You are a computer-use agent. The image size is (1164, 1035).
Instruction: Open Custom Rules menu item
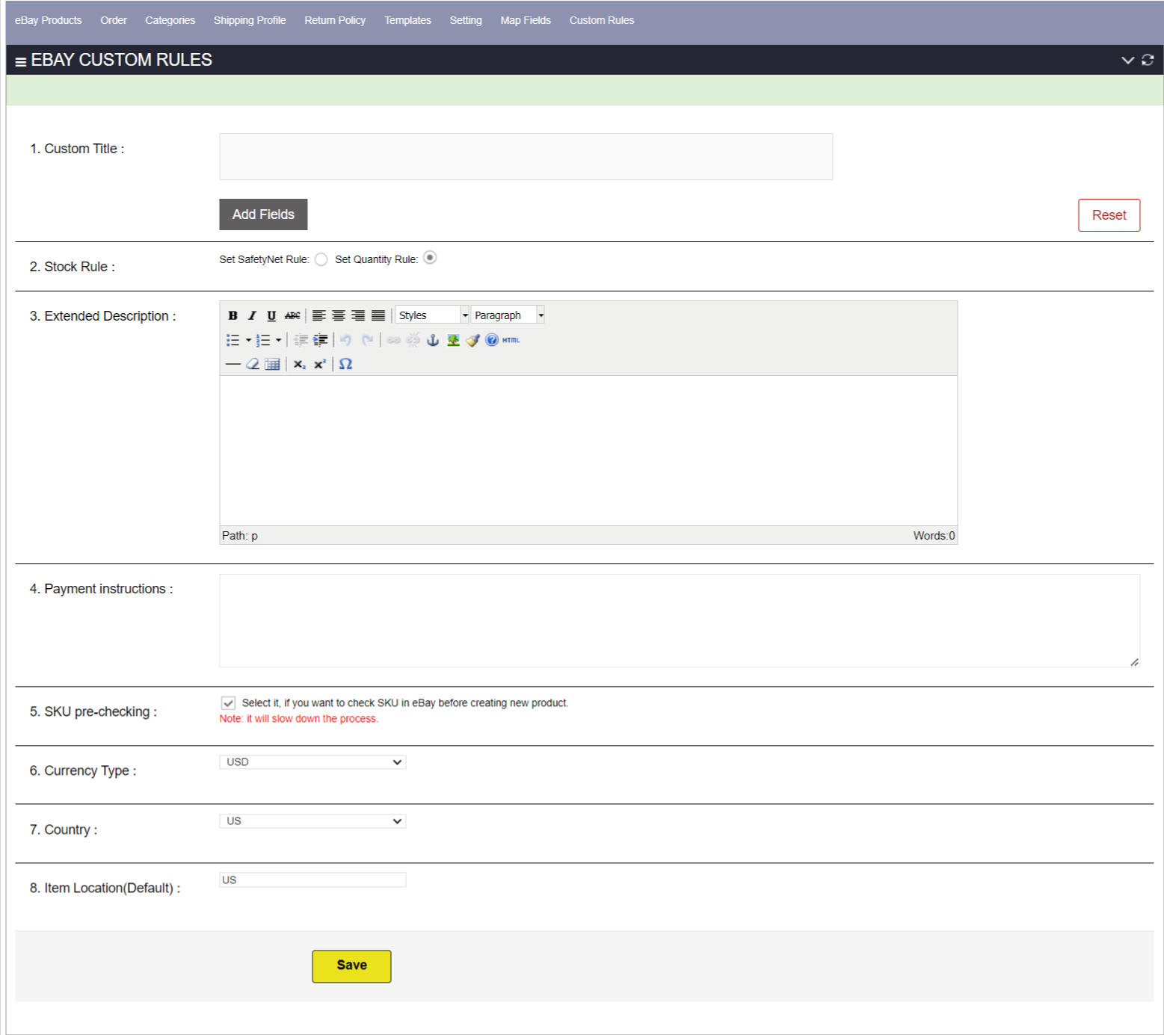click(x=602, y=20)
